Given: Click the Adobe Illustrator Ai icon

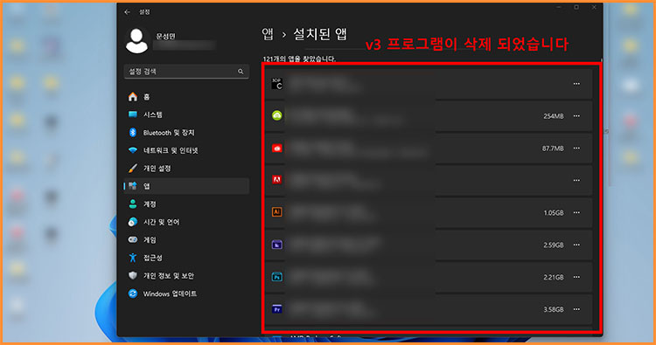Looking at the screenshot, I should [x=277, y=212].
